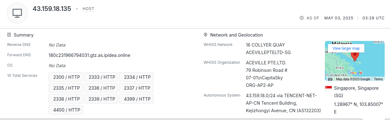Click the Network and Geolocation pin icon
Viewport: 390px width, 120px height.
click(x=205, y=35)
